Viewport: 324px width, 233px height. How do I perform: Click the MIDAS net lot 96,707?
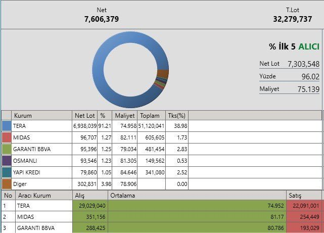88,137
